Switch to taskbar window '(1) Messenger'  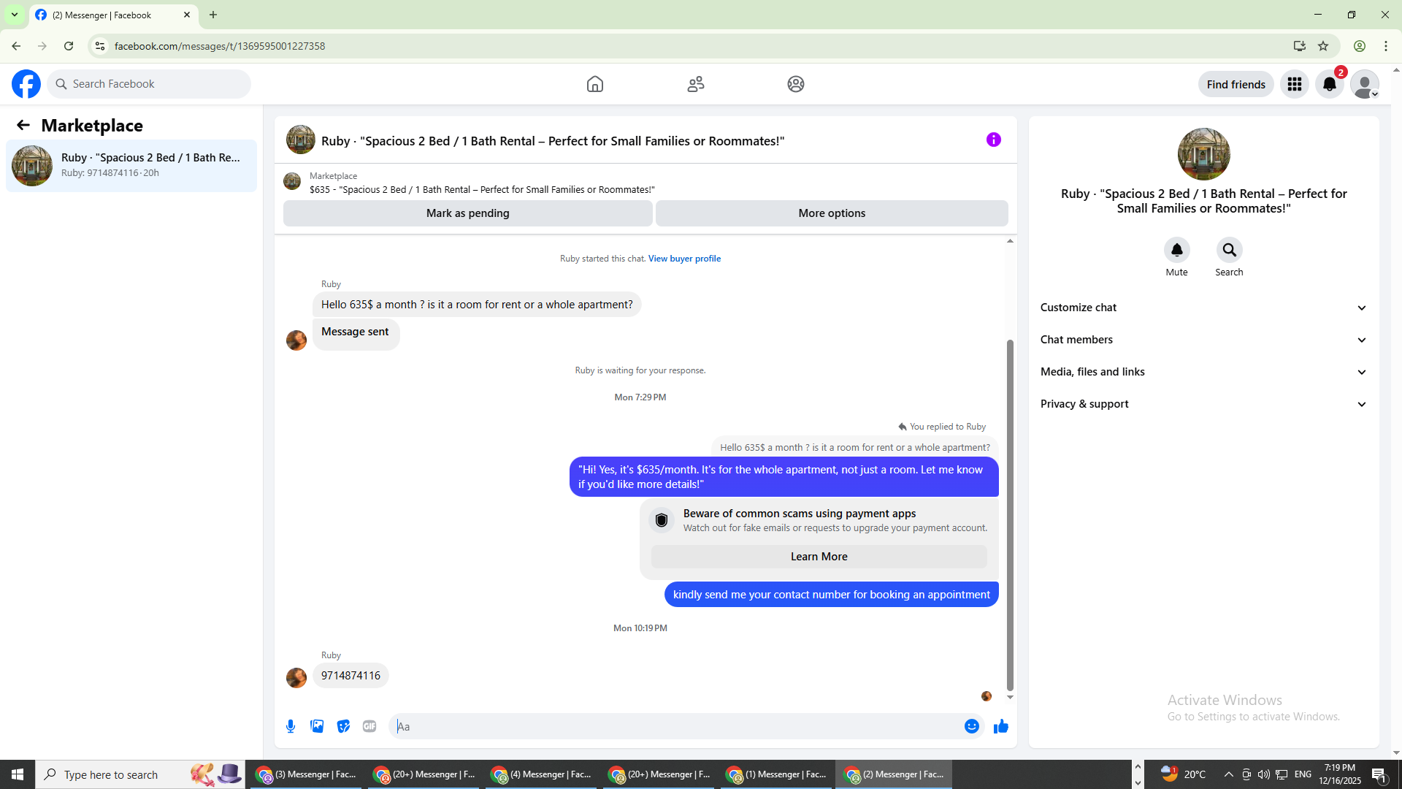click(777, 774)
